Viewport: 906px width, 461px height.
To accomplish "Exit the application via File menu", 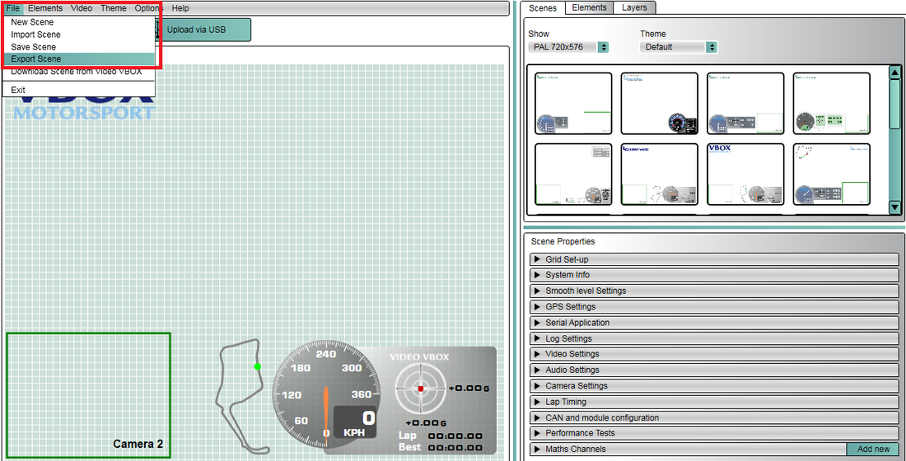I will (x=18, y=90).
